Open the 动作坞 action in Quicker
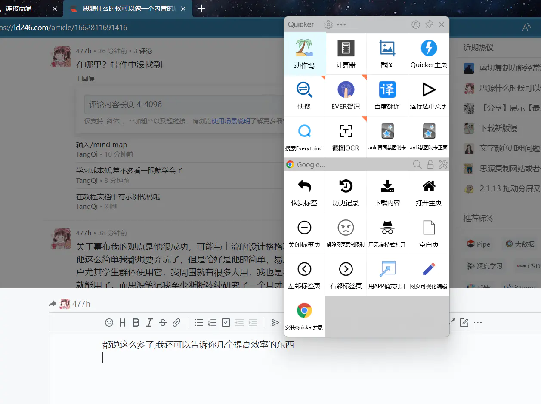This screenshot has width=541, height=404. (x=305, y=54)
